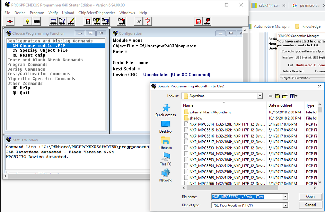Viewport: 325px width, 212px height.
Task: Select CM Choose module .PCP command
Action: [56, 46]
